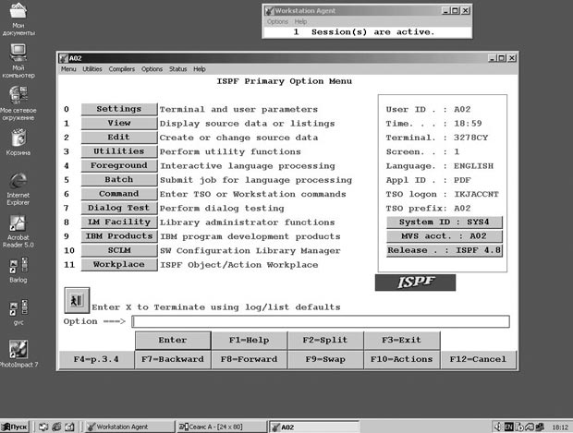Switch to Сеанс A taskbar button
Screen dimensions: 573x433
[x=222, y=427]
